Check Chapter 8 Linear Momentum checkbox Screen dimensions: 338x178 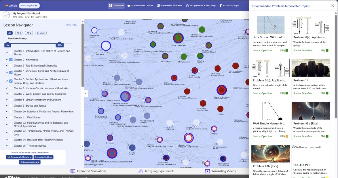click(x=11, y=100)
